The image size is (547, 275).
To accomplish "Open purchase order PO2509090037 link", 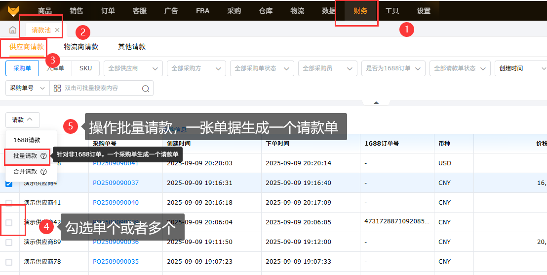I will click(116, 183).
